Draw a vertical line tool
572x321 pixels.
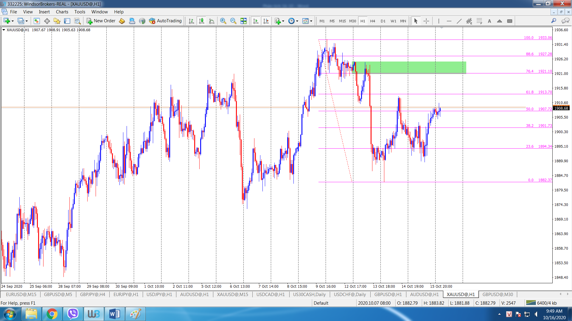[x=439, y=21]
